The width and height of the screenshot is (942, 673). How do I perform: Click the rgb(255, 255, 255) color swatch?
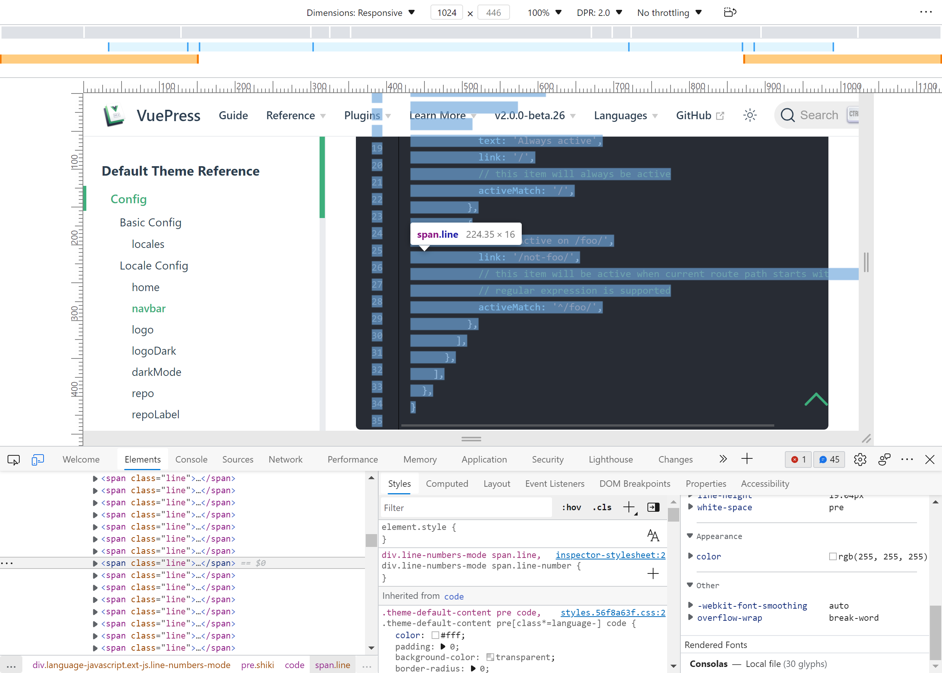[x=833, y=556]
